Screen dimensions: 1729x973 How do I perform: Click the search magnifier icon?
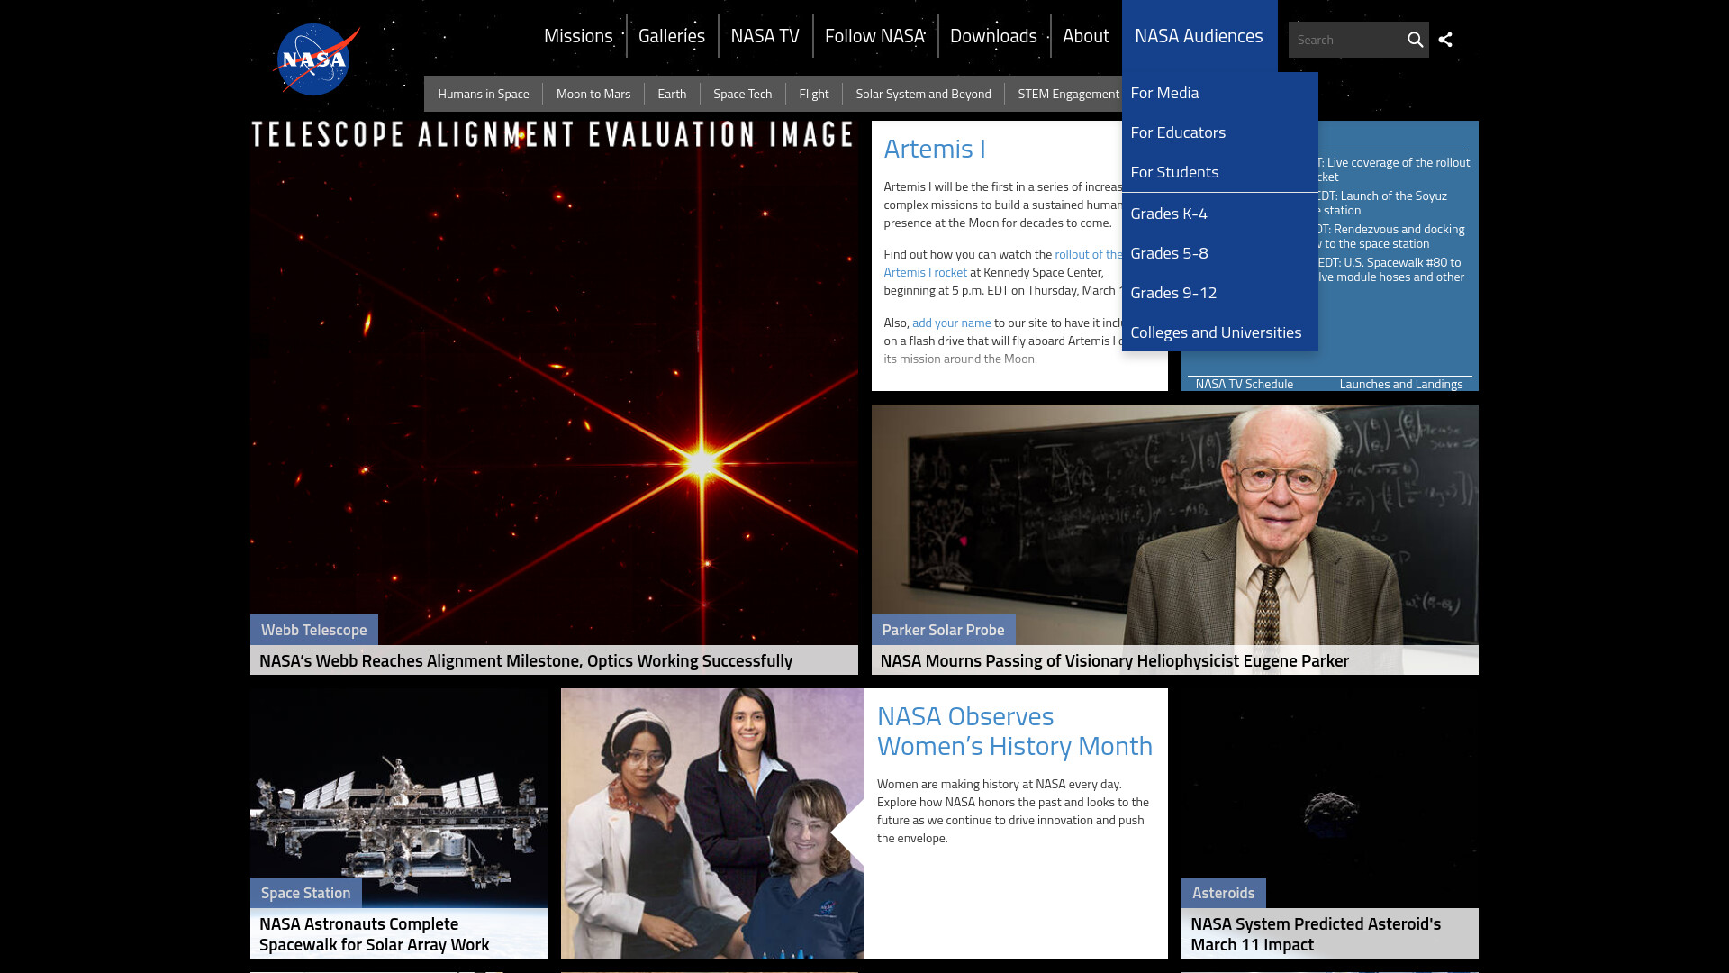point(1415,40)
